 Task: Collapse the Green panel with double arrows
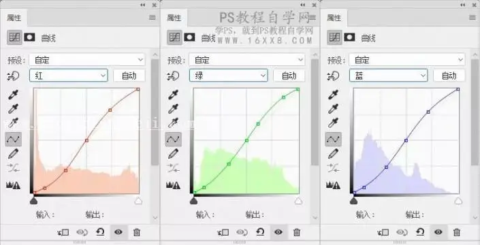tap(303, 5)
